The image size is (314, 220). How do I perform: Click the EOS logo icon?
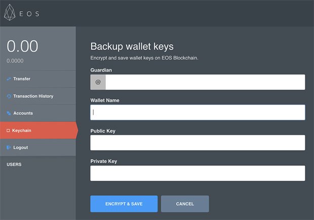[10, 13]
